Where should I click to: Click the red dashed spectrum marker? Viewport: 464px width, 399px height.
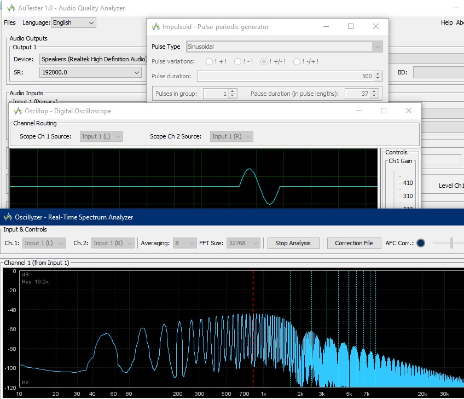coord(253,328)
